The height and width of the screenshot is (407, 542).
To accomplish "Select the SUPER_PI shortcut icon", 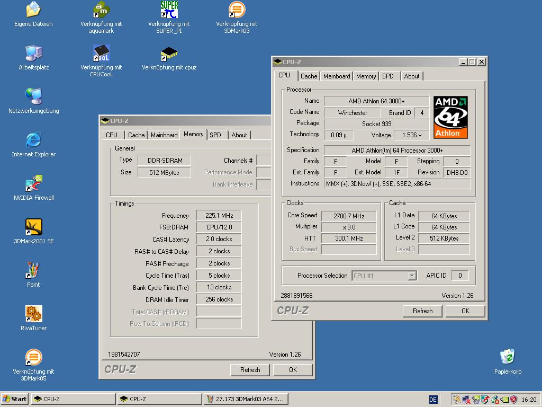I will click(169, 10).
